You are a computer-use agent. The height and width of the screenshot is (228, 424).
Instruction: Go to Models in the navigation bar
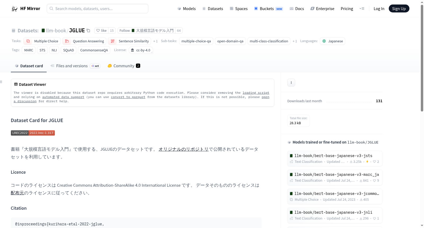click(x=187, y=9)
